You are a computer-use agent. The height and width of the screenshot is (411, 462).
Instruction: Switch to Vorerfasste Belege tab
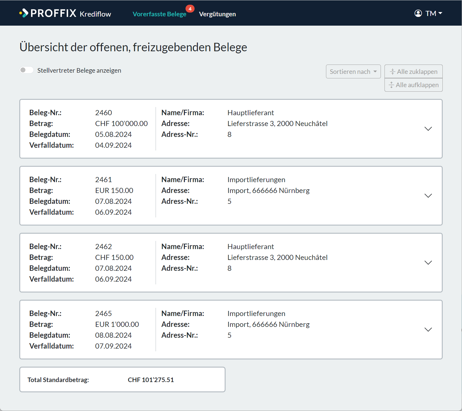(x=160, y=14)
